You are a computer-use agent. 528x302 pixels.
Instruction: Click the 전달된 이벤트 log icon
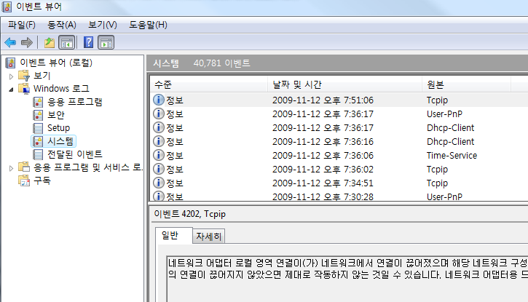pos(39,154)
